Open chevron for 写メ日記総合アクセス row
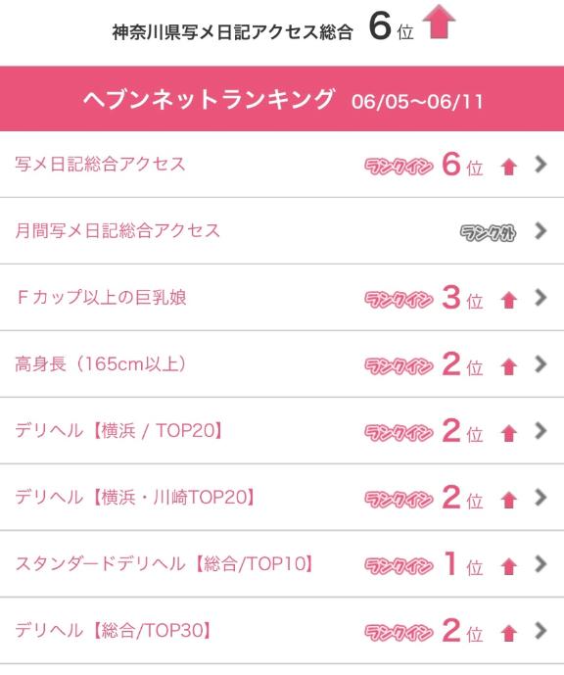 (540, 164)
